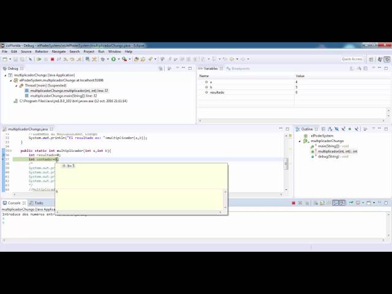This screenshot has width=392, height=294.
Task: Click the editor vertical scrollbar thumb
Action: pos(286,164)
